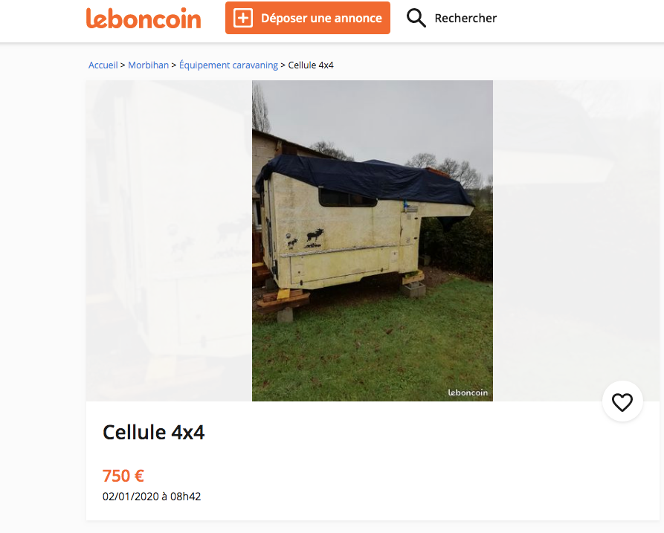Image resolution: width=664 pixels, height=533 pixels.
Task: Go to Accueil breadcrumb link
Action: [x=103, y=65]
